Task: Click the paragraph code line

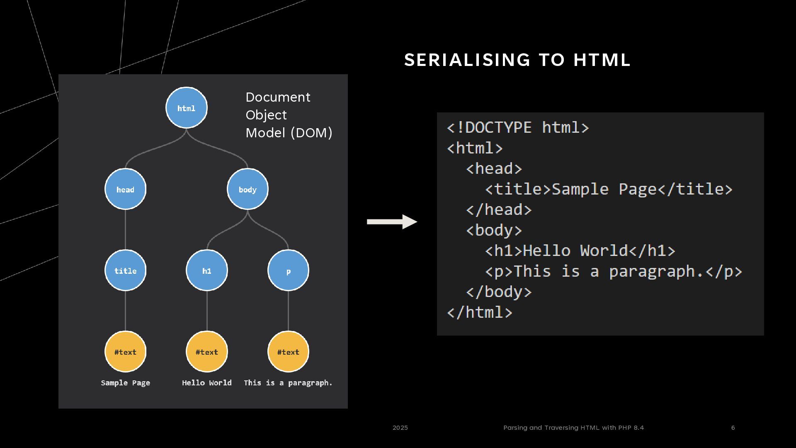Action: tap(613, 271)
